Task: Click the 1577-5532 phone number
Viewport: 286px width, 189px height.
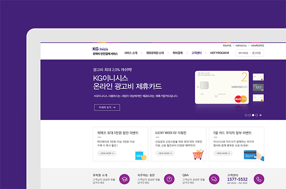Action: (237, 179)
